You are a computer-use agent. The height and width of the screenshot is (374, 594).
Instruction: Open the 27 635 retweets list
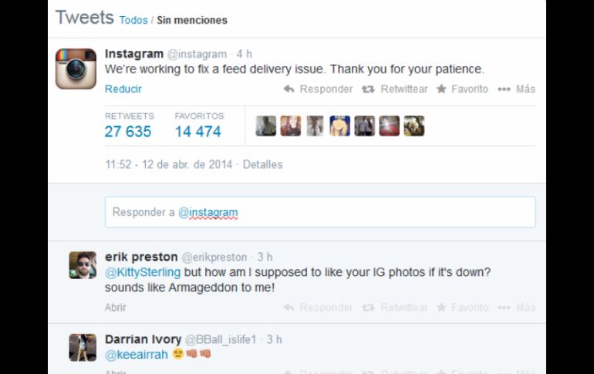(128, 131)
